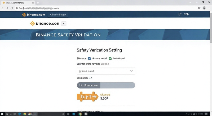Click the underlined link next to 'Soactanalo'
Image resolution: width=212 pixels, height=116 pixels.
coord(90,78)
